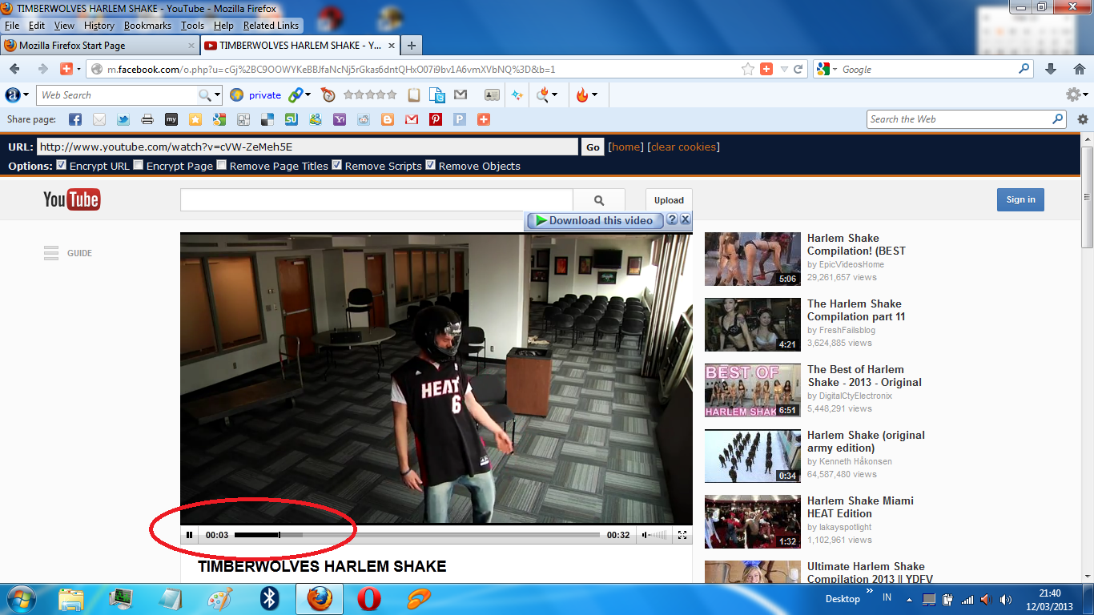
Task: Share page to Google bookmarks icon
Action: point(219,119)
